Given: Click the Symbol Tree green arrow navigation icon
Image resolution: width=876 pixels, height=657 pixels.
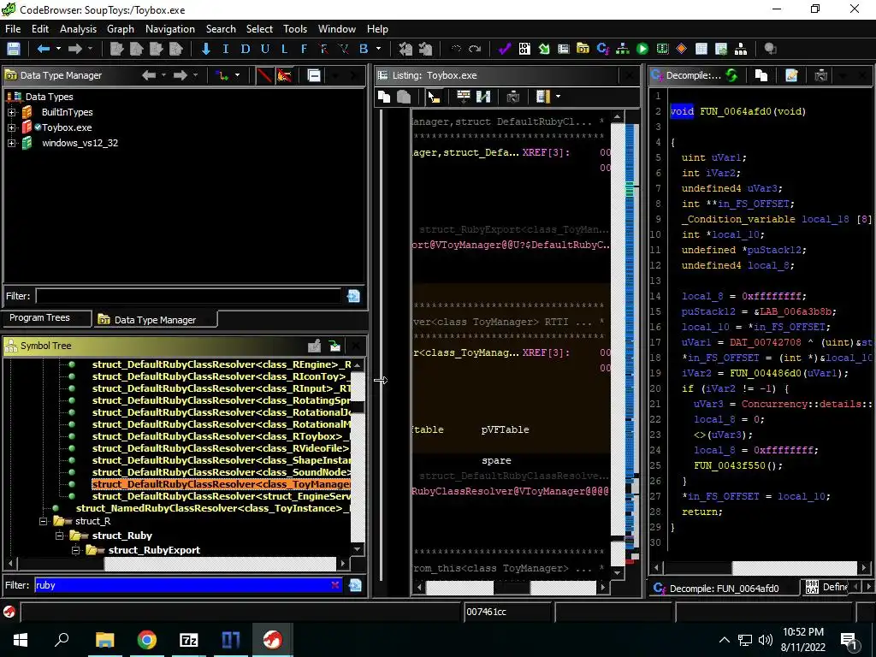Looking at the screenshot, I should [334, 346].
